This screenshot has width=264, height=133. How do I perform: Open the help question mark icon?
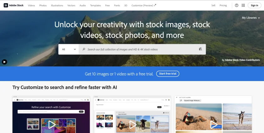[x=237, y=5]
